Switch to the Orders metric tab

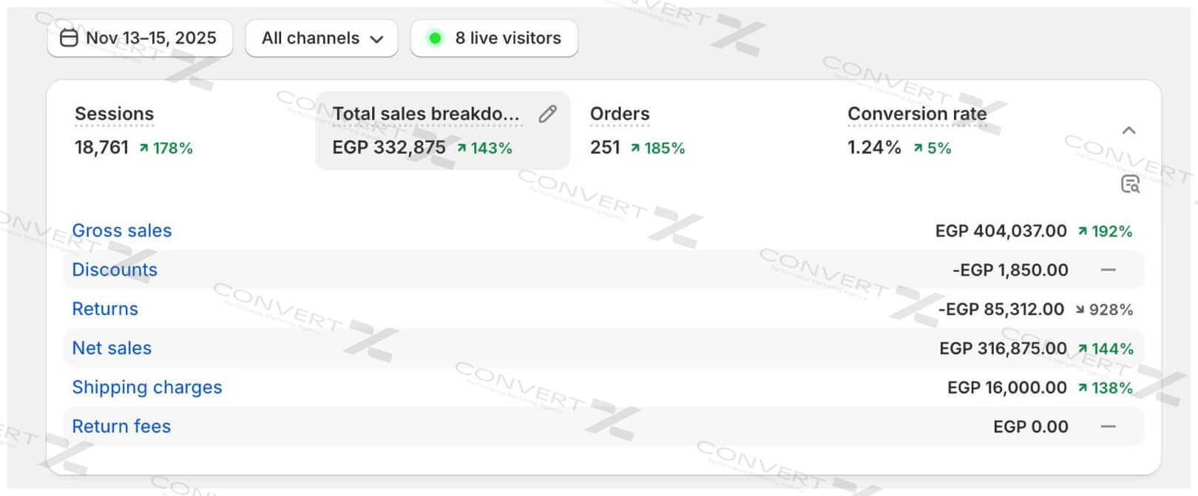[620, 114]
